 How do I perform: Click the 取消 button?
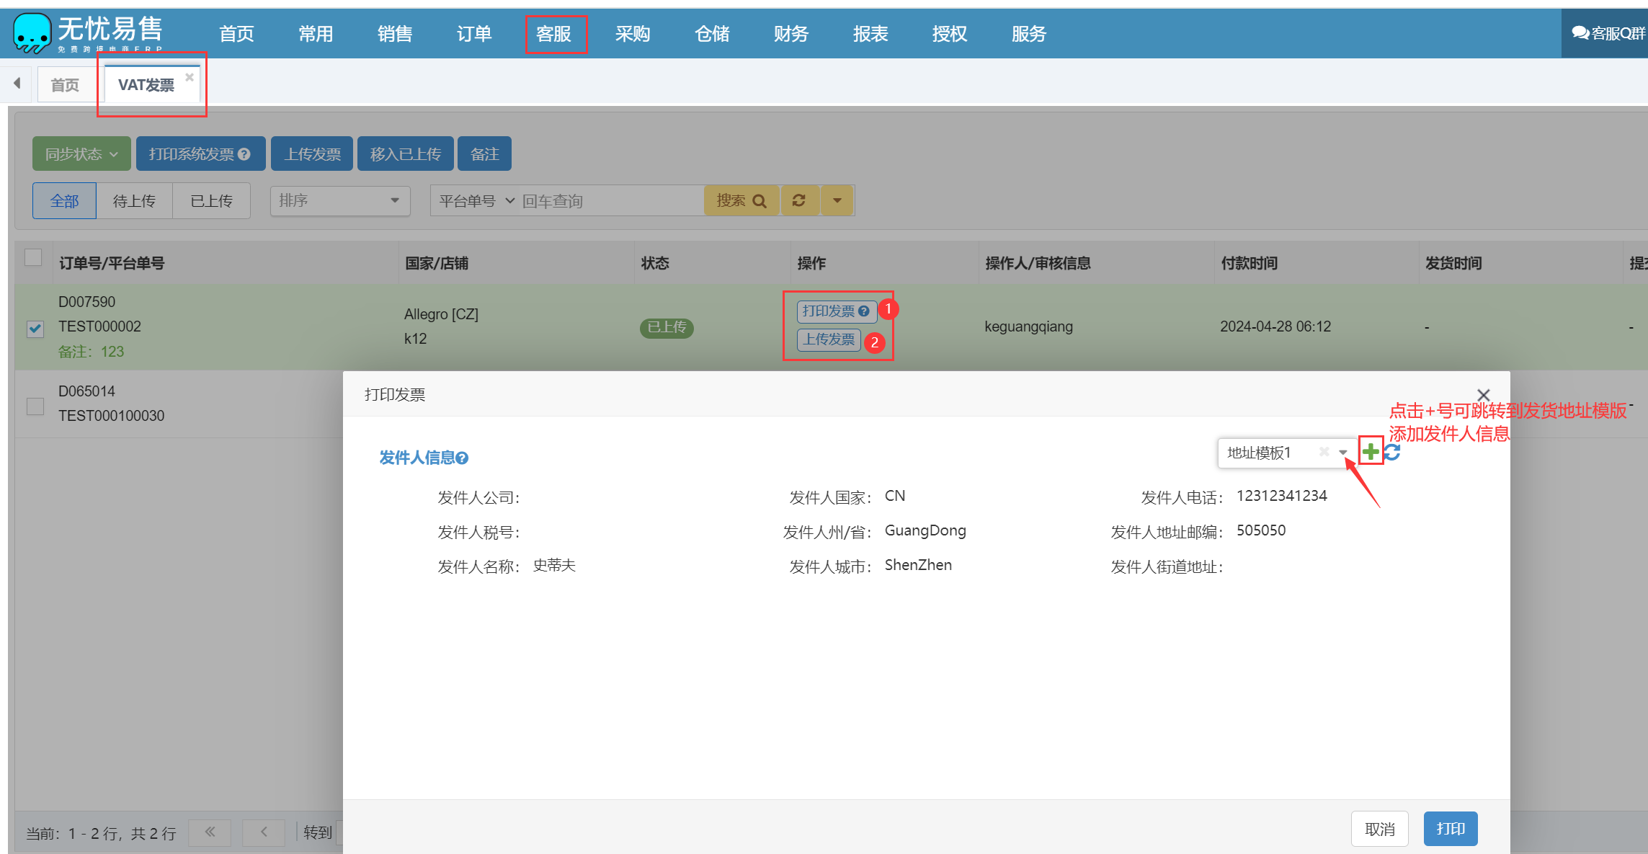click(x=1379, y=829)
